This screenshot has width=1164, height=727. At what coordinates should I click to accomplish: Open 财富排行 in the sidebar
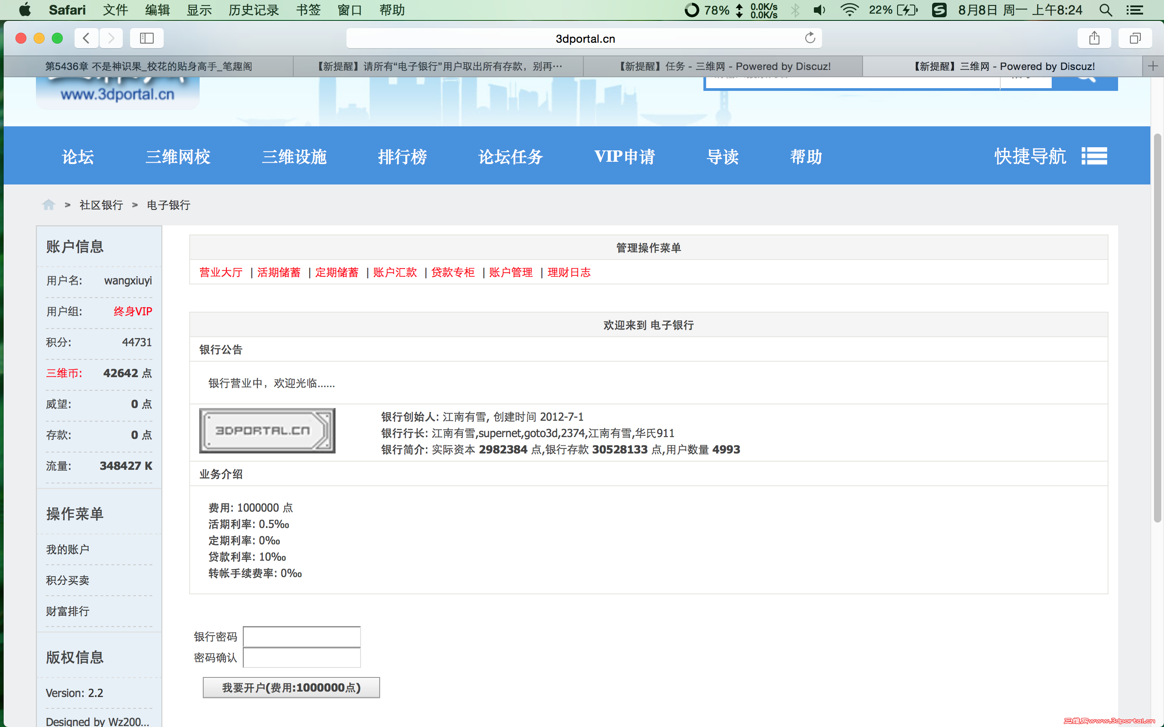[67, 611]
